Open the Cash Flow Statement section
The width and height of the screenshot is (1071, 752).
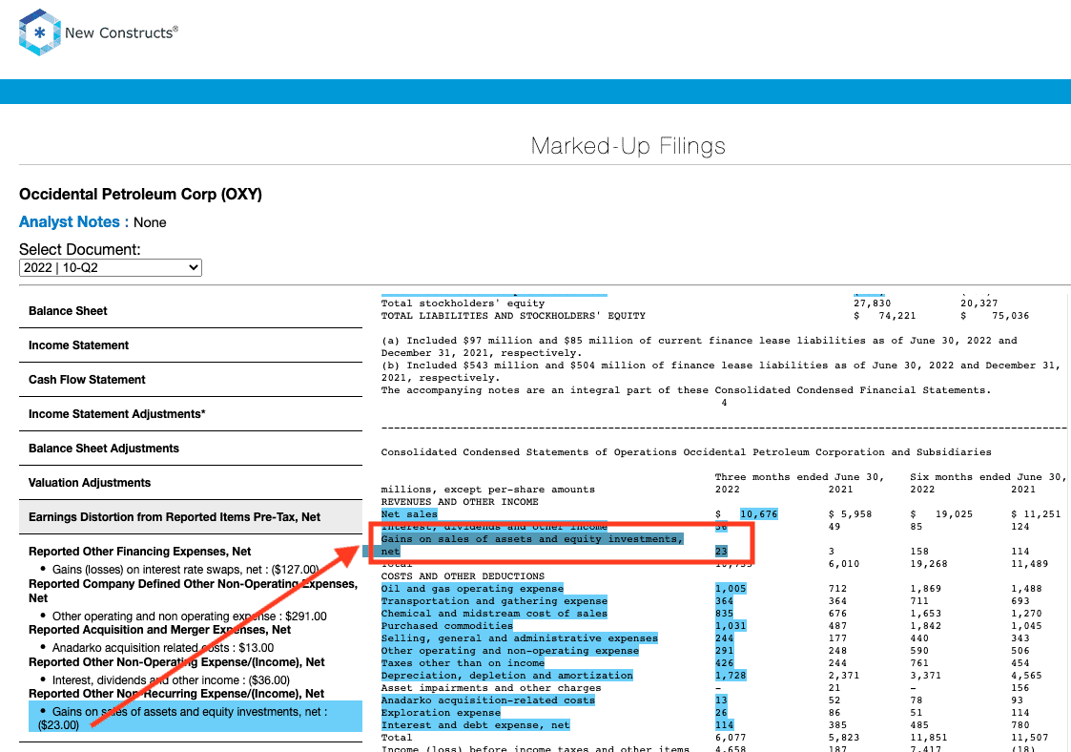click(x=191, y=380)
